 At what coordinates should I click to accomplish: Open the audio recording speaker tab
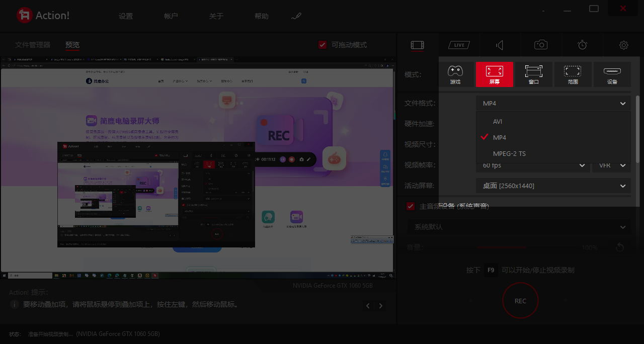pos(500,45)
